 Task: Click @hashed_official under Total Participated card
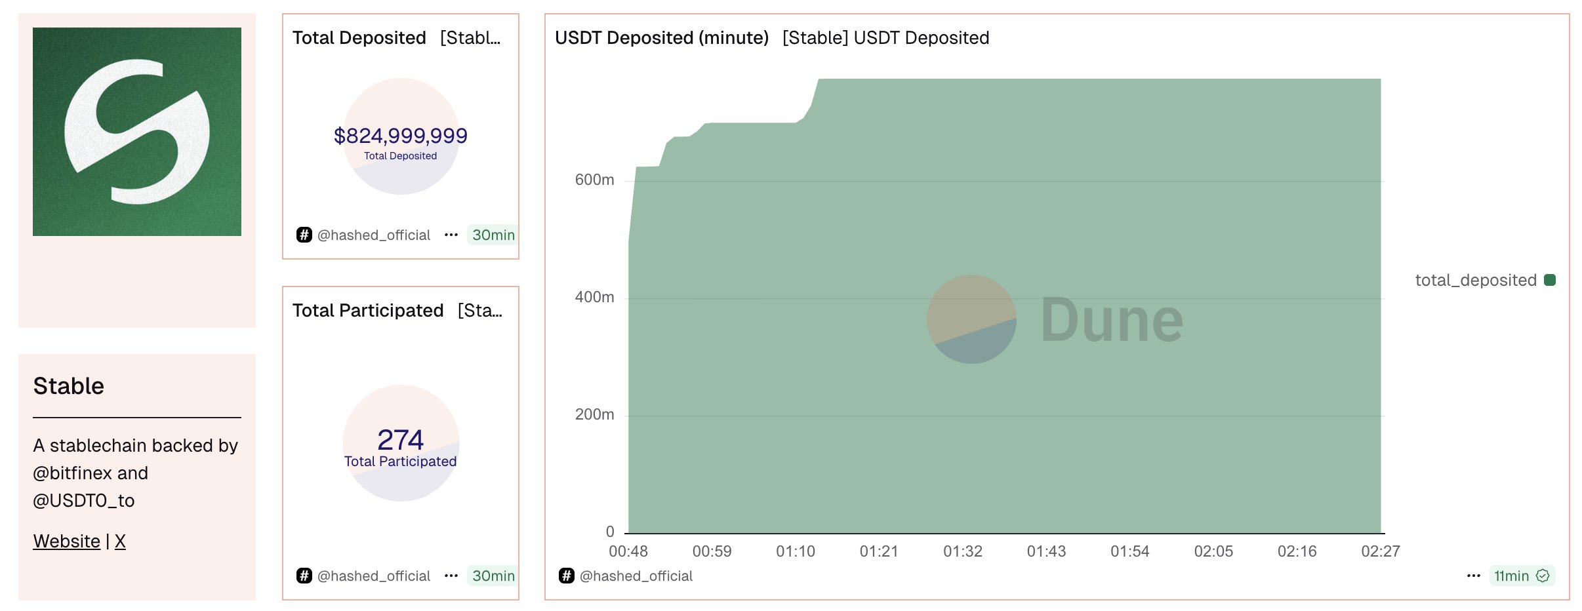[374, 576]
